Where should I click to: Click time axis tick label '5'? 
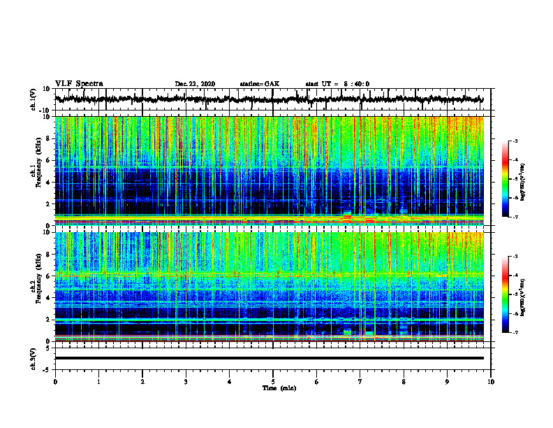tap(273, 382)
